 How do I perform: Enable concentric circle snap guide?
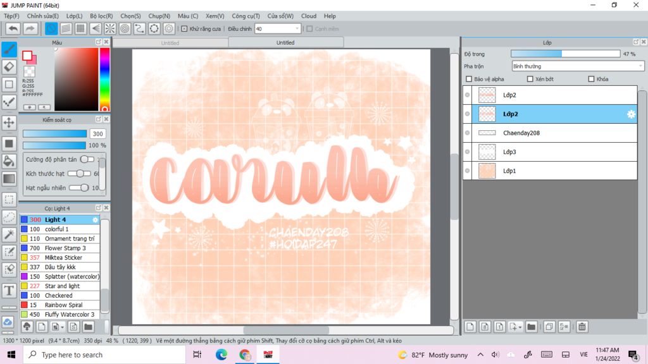click(x=125, y=28)
